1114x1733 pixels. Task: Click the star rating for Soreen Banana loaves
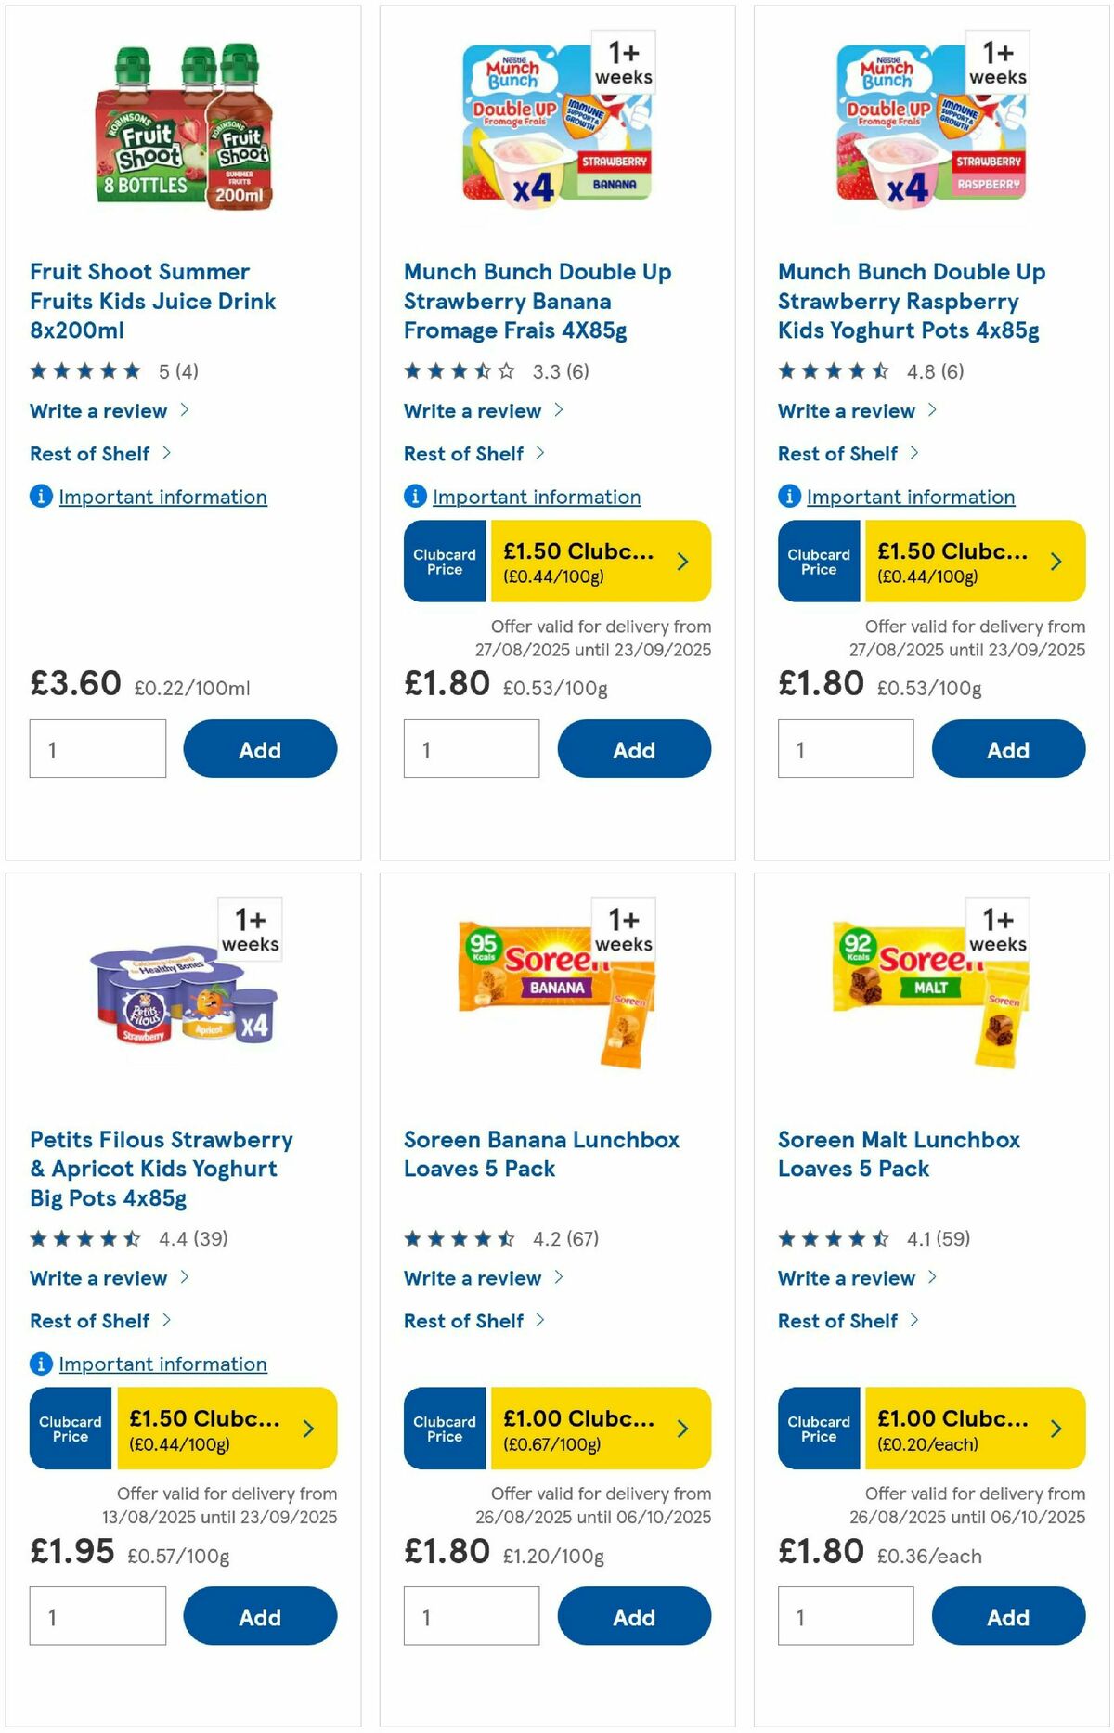tap(459, 1237)
